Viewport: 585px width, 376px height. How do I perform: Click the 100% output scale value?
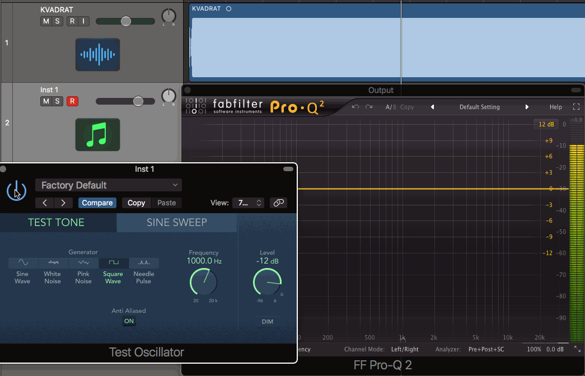coord(534,350)
